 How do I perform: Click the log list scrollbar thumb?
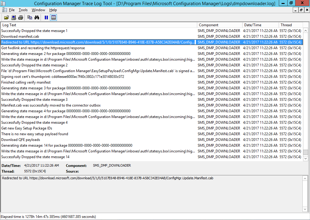point(306,152)
